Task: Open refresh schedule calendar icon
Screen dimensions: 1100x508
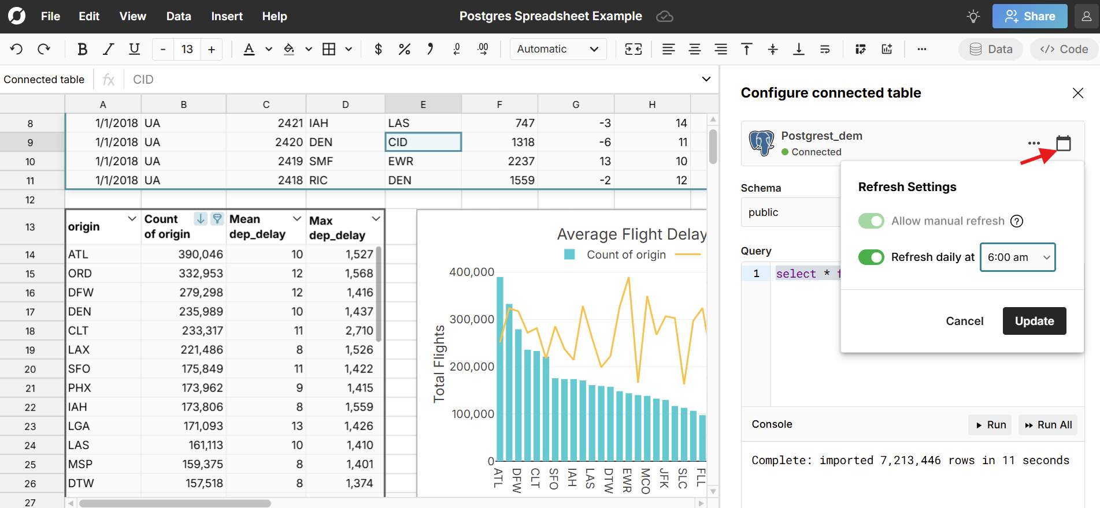Action: (x=1063, y=143)
